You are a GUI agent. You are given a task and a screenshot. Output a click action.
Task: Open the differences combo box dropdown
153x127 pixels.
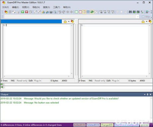pyautogui.click(x=138, y=17)
